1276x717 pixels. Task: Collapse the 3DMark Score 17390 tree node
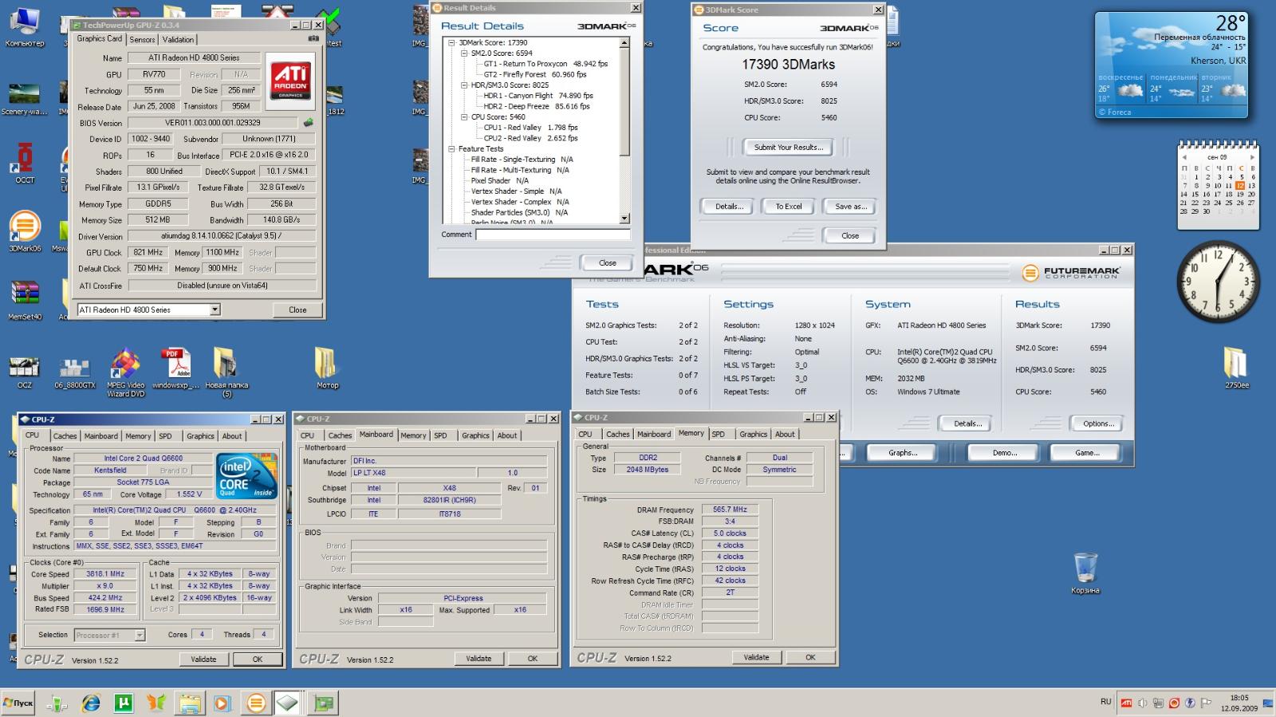tap(451, 42)
